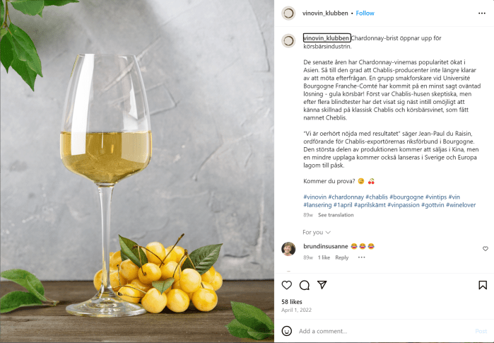
Task: Like the post with heart icon
Action: (x=286, y=285)
